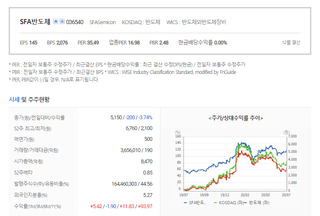Click the 발행주식수(주)/유동비율(%) row label
320x216 pixels.
coord(42,184)
